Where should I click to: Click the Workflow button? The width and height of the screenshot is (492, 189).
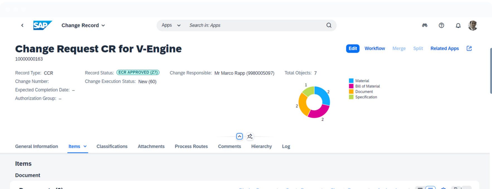[374, 48]
